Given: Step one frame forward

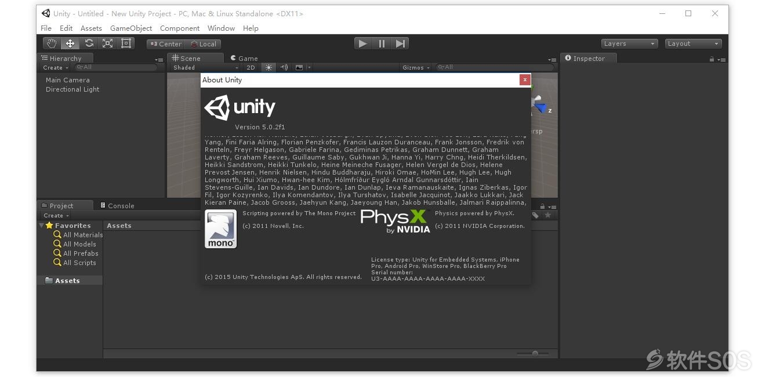Looking at the screenshot, I should coord(400,43).
